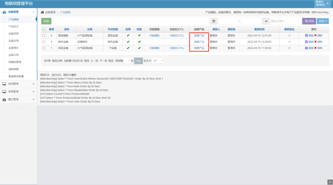
Task: Open 功能定义TSL link in 浇花设备 row
Action: 177,48
